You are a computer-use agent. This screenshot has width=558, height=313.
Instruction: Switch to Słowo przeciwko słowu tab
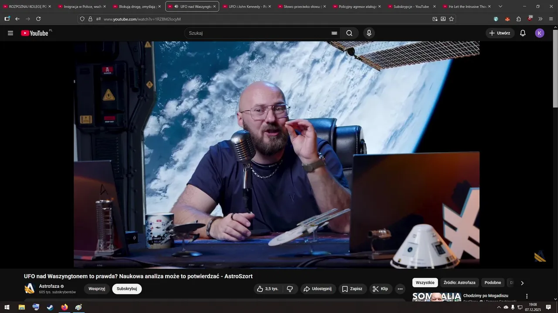(302, 7)
